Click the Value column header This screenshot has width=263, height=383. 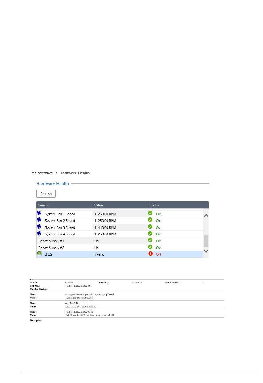(120, 205)
